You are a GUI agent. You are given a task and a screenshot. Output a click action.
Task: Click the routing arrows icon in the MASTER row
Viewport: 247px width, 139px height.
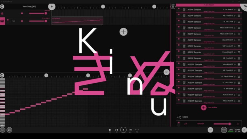[x=186, y=124]
